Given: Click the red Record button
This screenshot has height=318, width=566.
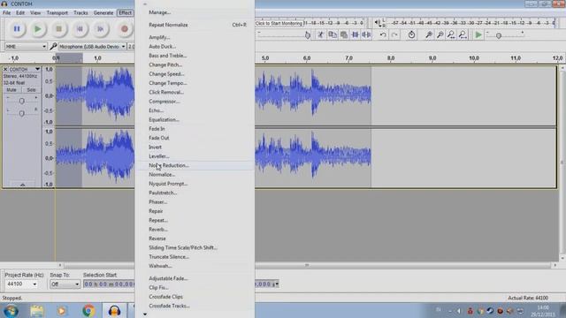Looking at the screenshot, I should 124,29.
